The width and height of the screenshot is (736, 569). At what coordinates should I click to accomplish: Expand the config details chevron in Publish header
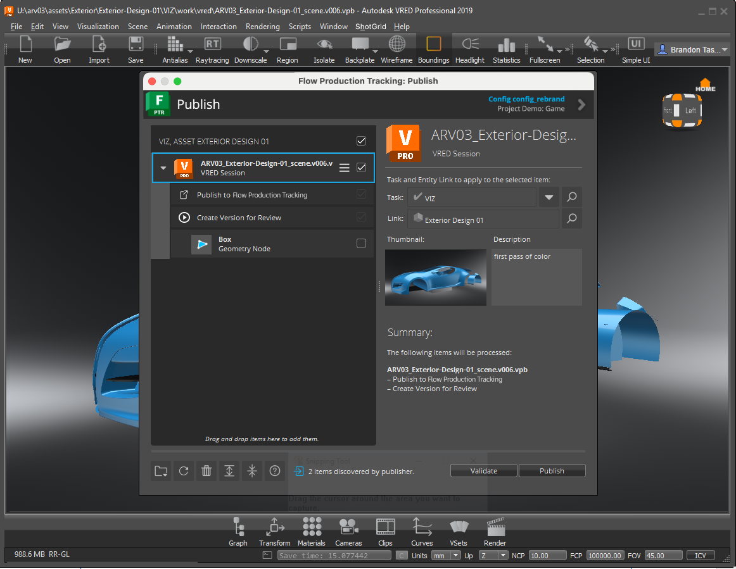coord(581,104)
